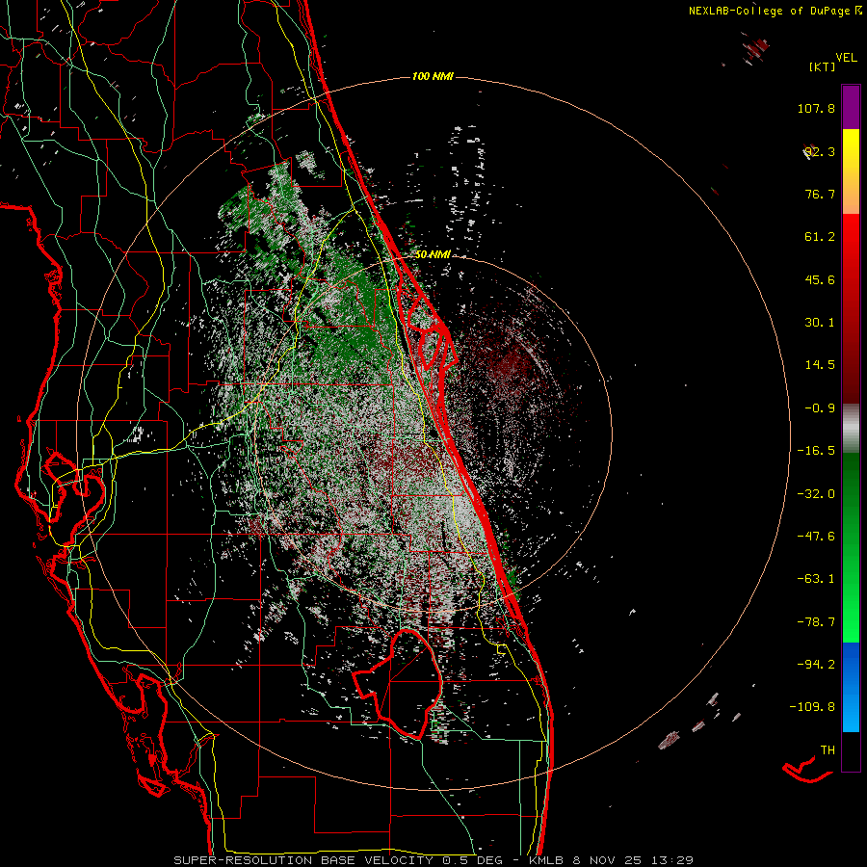The height and width of the screenshot is (867, 867).
Task: Select the 76.7 value on the velocity scale
Action: [x=820, y=194]
